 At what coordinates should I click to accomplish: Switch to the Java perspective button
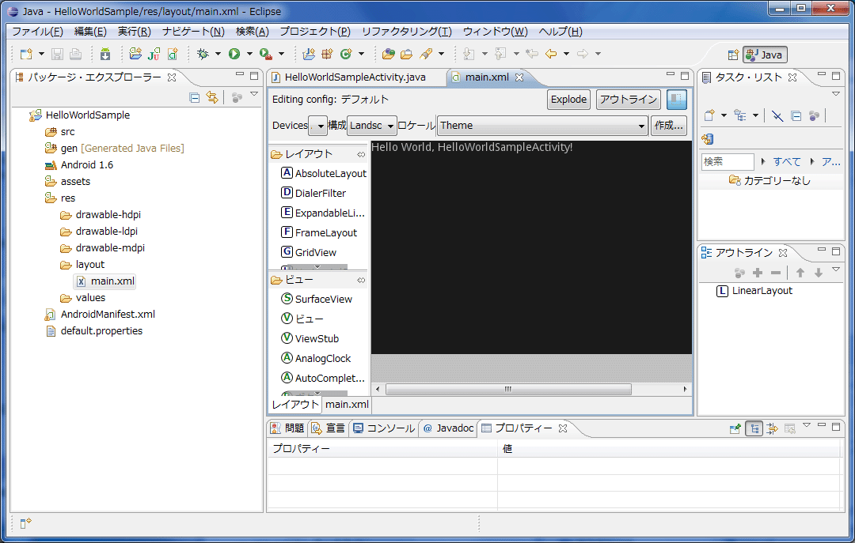tap(765, 55)
